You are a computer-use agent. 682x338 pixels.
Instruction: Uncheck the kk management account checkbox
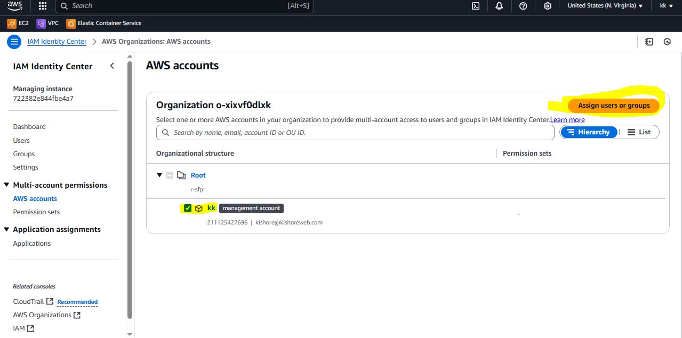coord(187,208)
